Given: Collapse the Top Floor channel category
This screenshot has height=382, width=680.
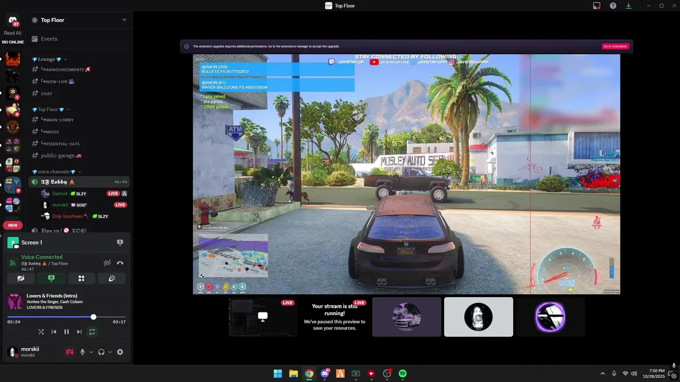Looking at the screenshot, I should coord(51,109).
